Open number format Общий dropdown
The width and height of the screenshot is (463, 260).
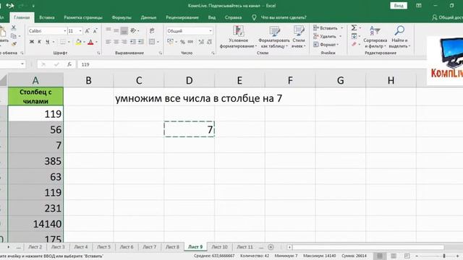[211, 31]
